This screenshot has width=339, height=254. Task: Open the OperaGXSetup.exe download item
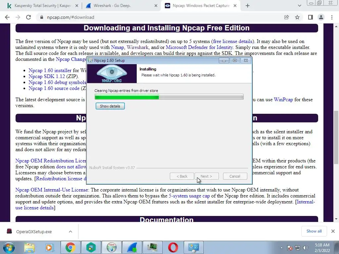(x=34, y=232)
